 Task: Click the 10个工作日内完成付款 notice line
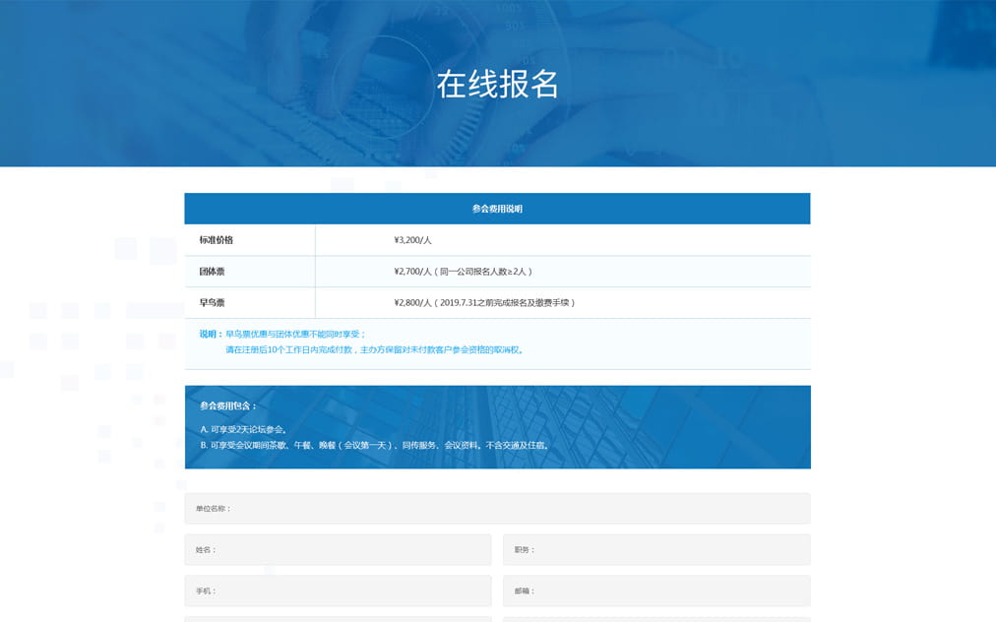pos(374,350)
